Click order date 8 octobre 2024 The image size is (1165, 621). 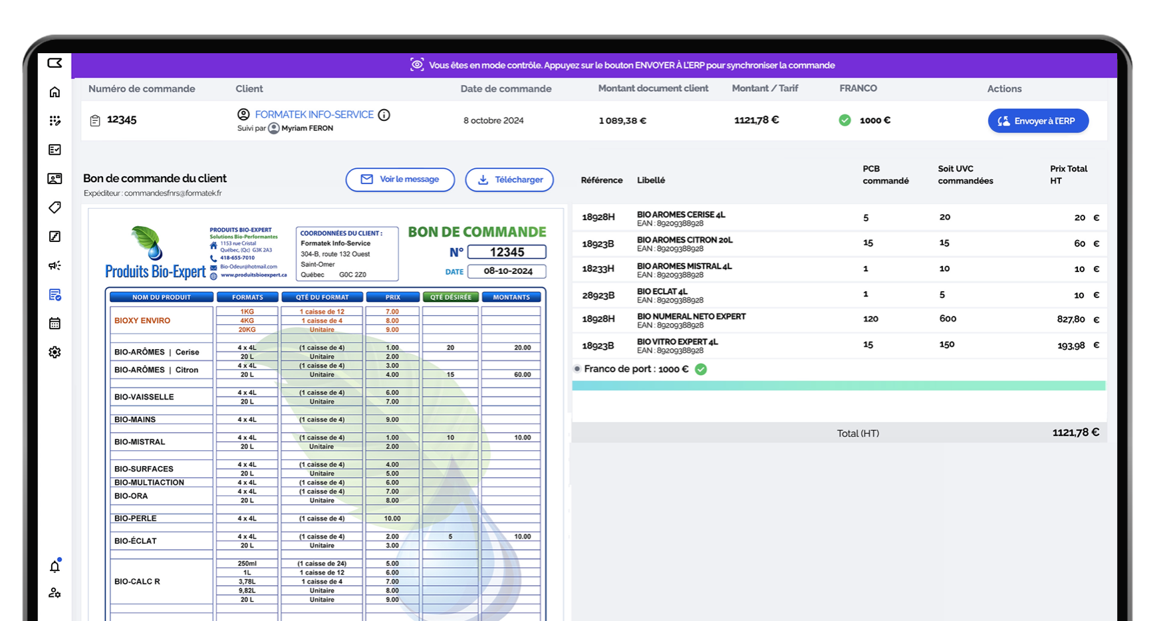493,120
